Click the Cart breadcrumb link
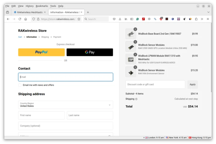The width and height of the screenshot is (216, 144). 20,37
